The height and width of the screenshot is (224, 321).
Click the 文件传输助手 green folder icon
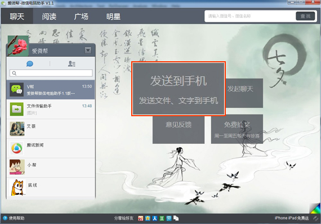tap(17, 109)
